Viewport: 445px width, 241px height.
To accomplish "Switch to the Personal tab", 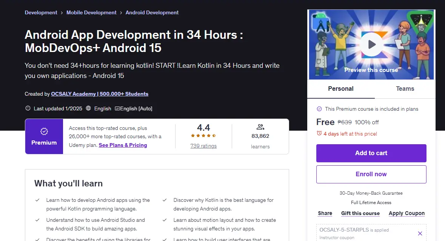I will pos(341,88).
